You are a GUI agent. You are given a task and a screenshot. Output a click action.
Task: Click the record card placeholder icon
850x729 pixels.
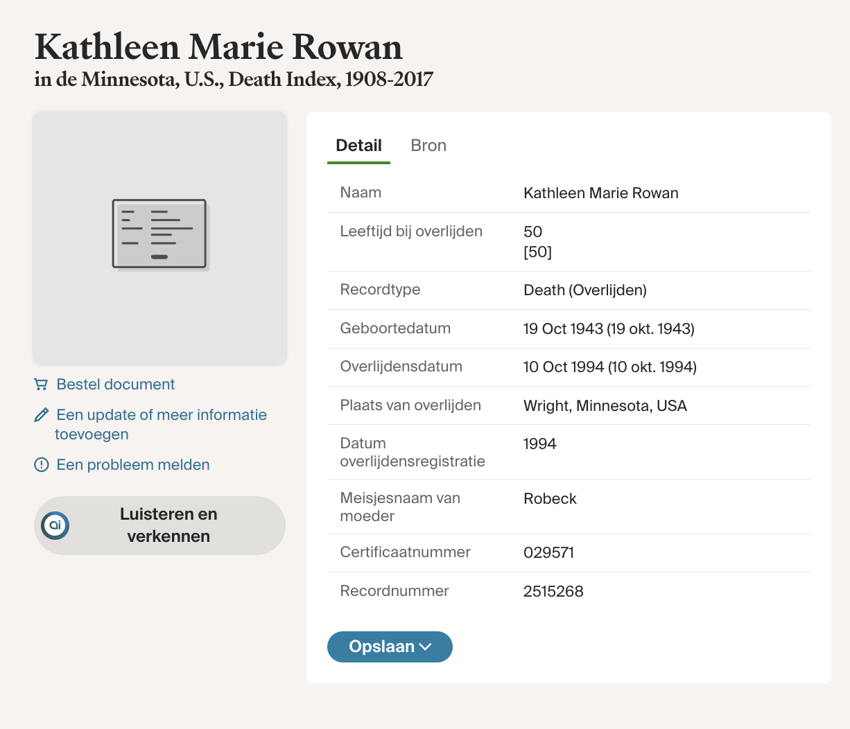[160, 234]
